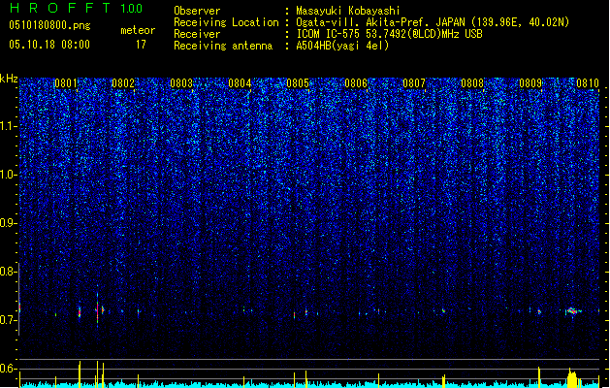Click the 1.1 kHz axis label
This screenshot has width=610, height=388.
9,126
